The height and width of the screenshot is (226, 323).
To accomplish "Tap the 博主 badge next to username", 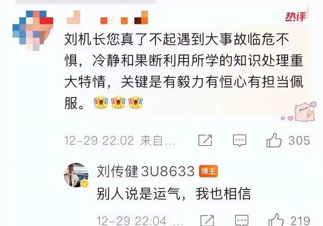I will click(x=208, y=171).
